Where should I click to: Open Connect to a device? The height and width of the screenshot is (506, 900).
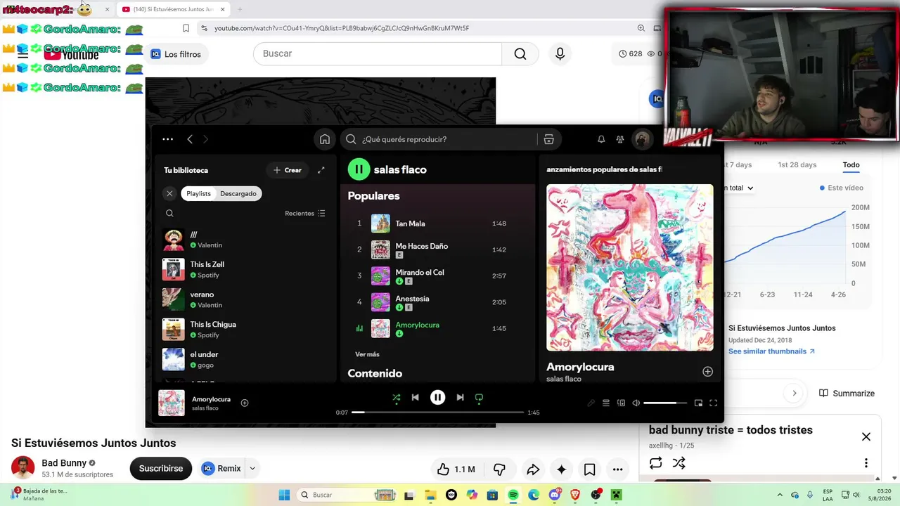coord(621,403)
